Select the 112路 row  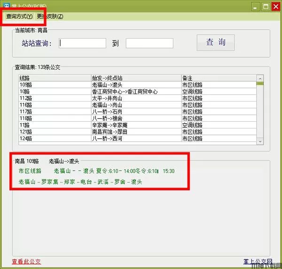pyautogui.click(x=138, y=98)
